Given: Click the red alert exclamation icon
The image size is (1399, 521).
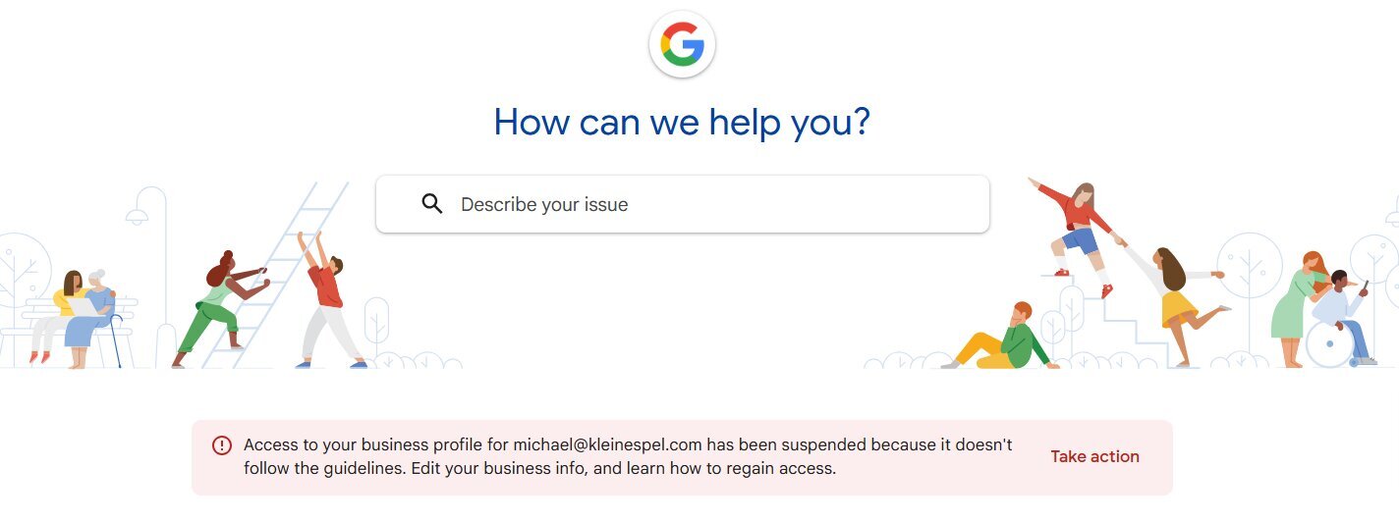Looking at the screenshot, I should [x=222, y=445].
